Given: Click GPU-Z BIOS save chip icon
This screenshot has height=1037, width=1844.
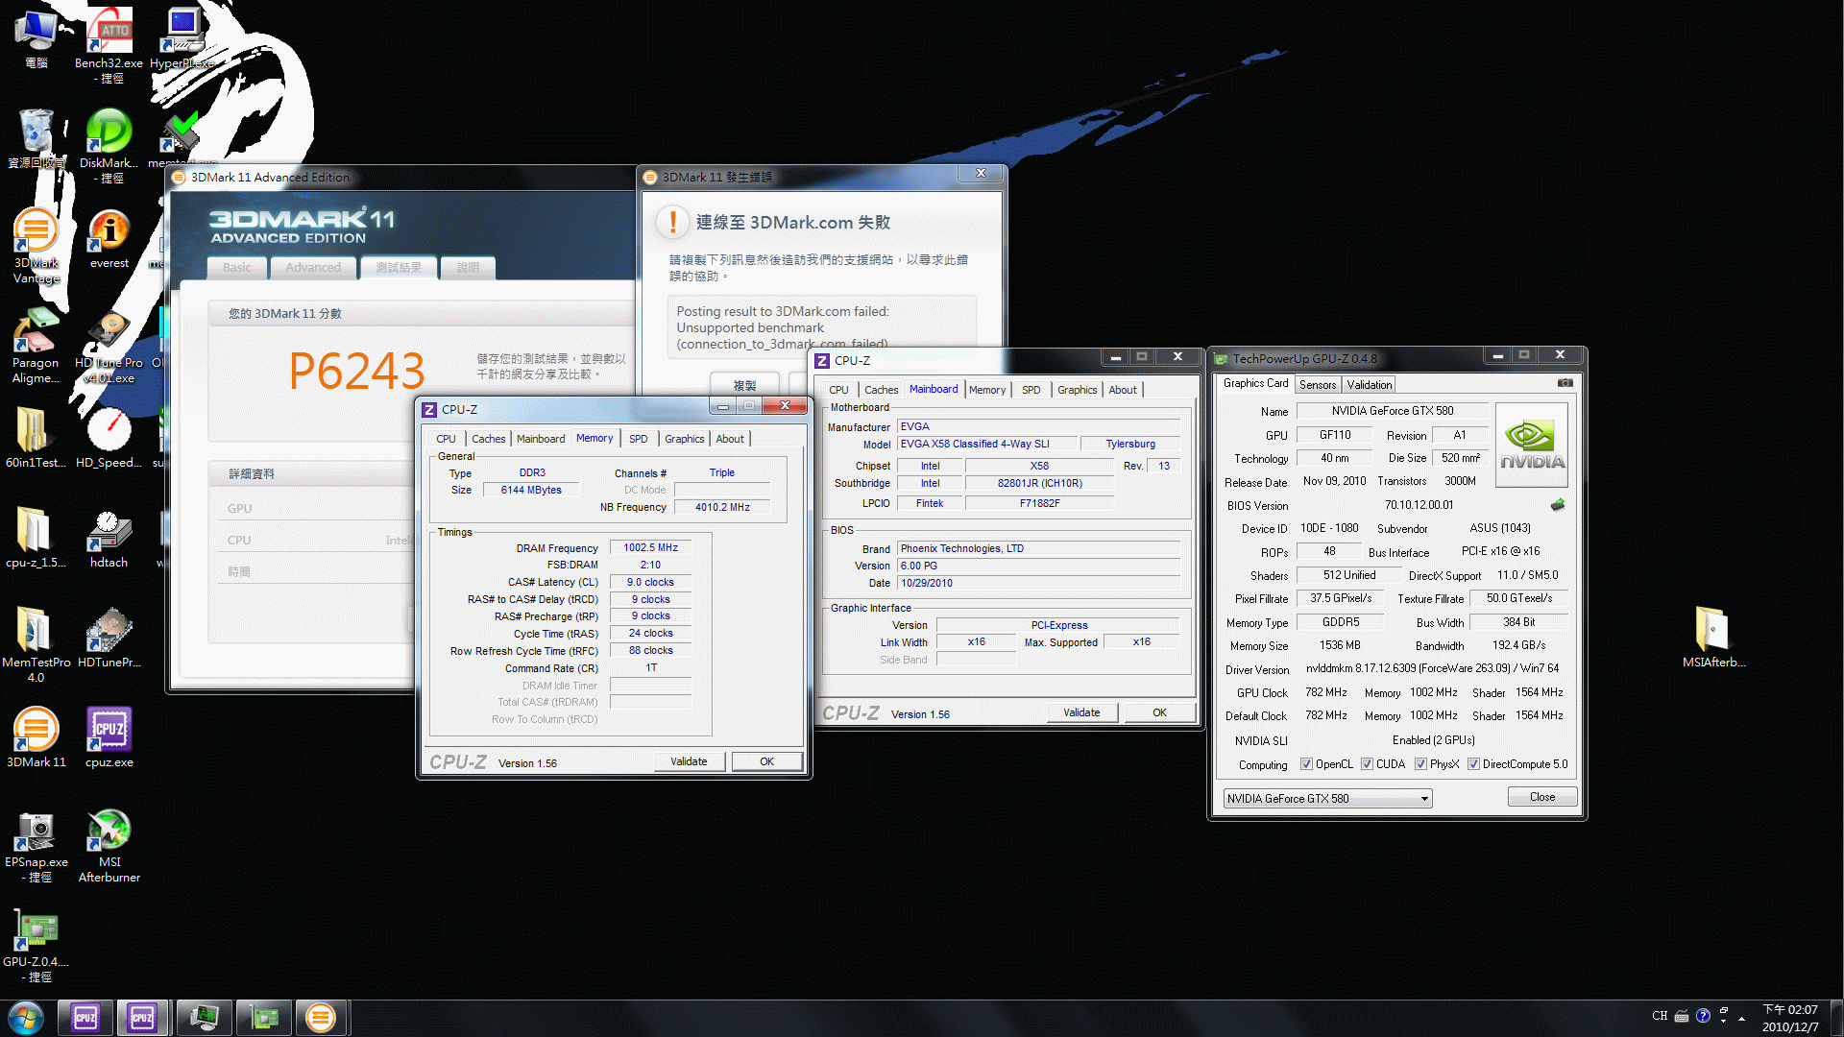Looking at the screenshot, I should pos(1557,505).
